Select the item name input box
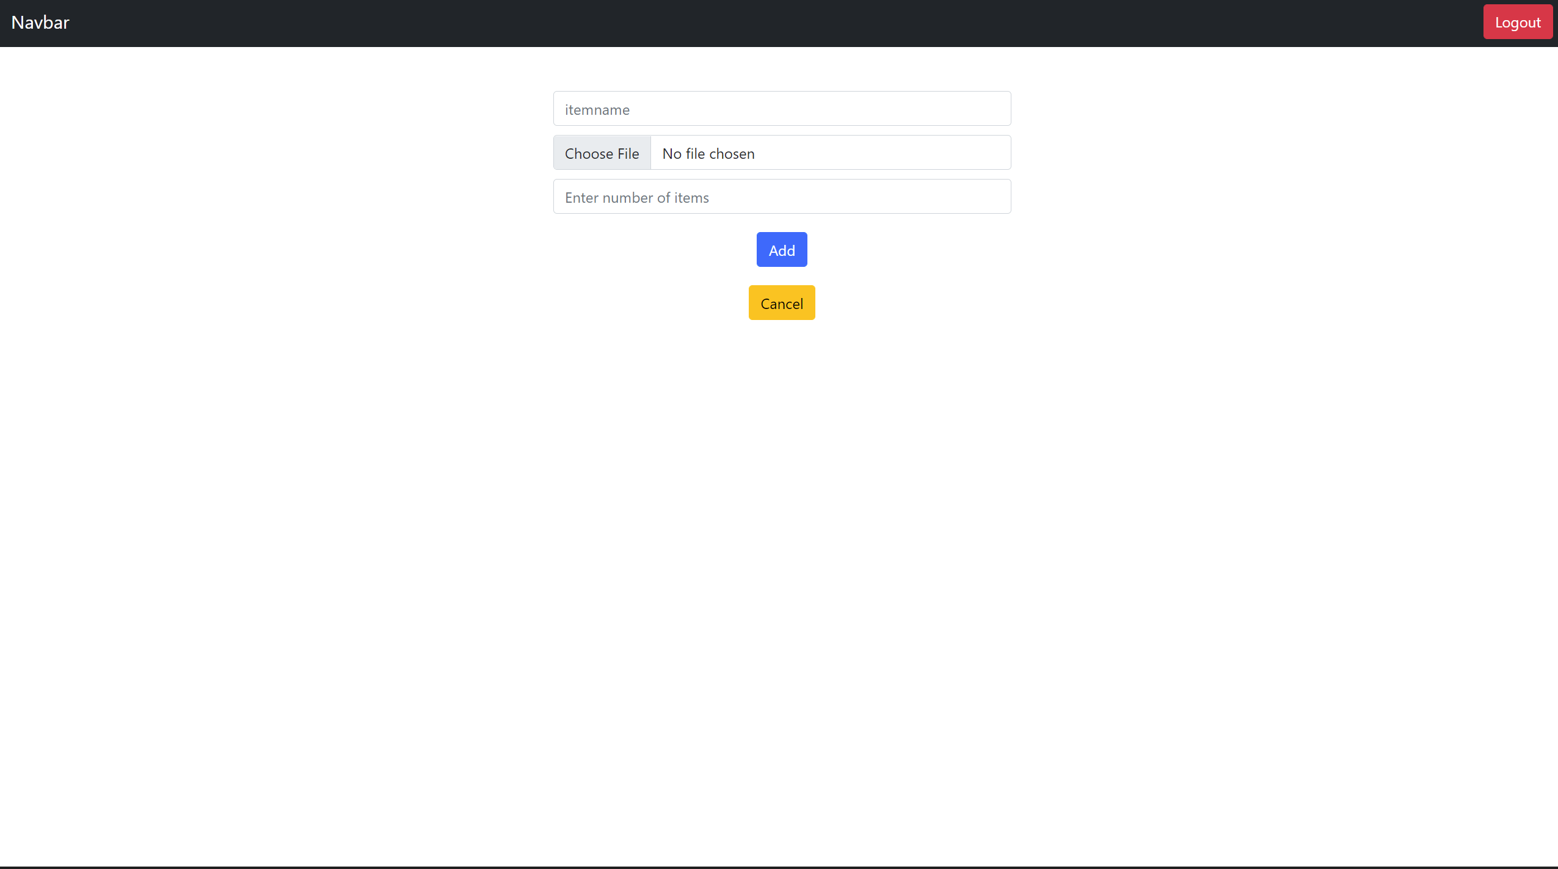Image resolution: width=1558 pixels, height=869 pixels. [x=782, y=109]
